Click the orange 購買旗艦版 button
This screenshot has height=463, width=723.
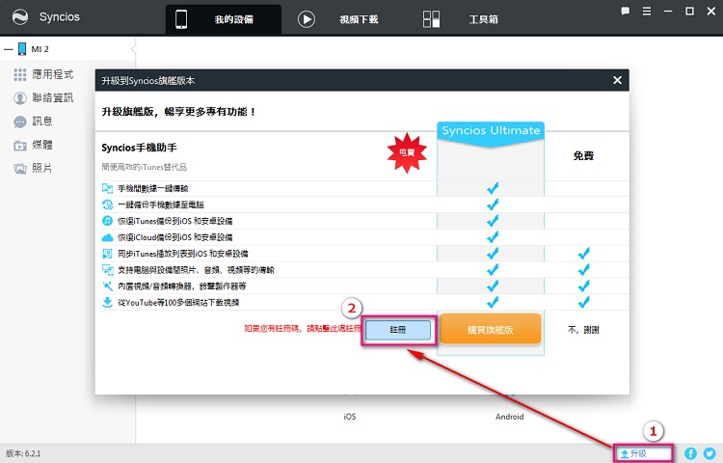point(490,329)
